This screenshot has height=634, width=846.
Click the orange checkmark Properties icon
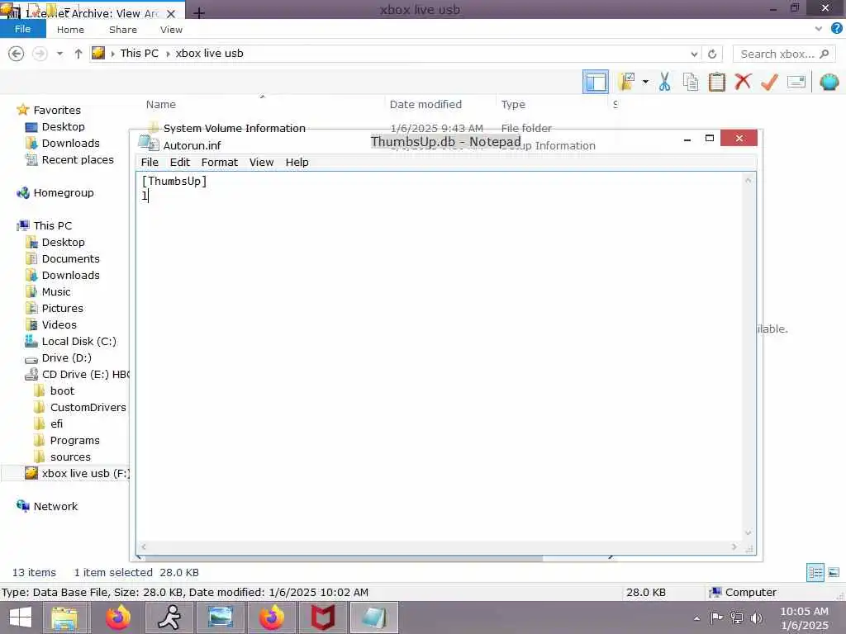click(x=769, y=82)
